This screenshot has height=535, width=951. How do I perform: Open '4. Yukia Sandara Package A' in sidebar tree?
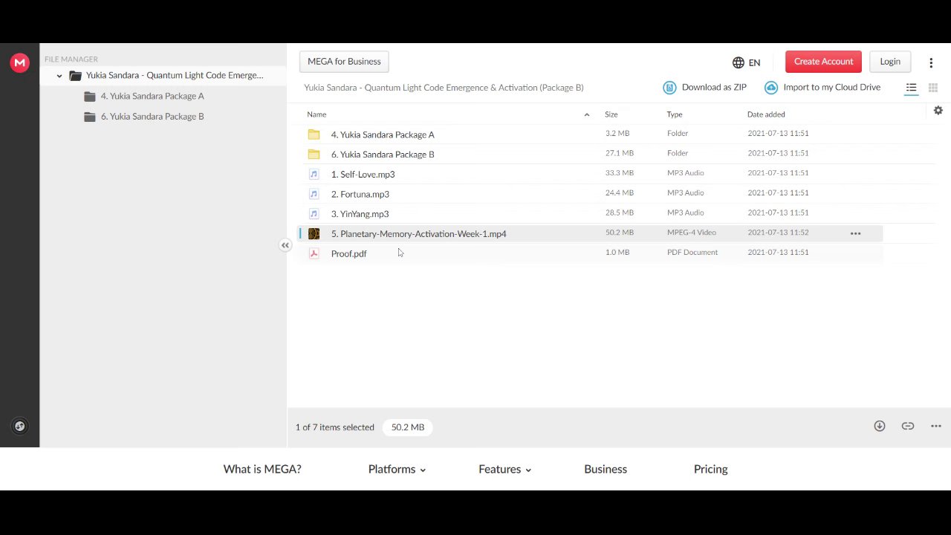coord(152,96)
